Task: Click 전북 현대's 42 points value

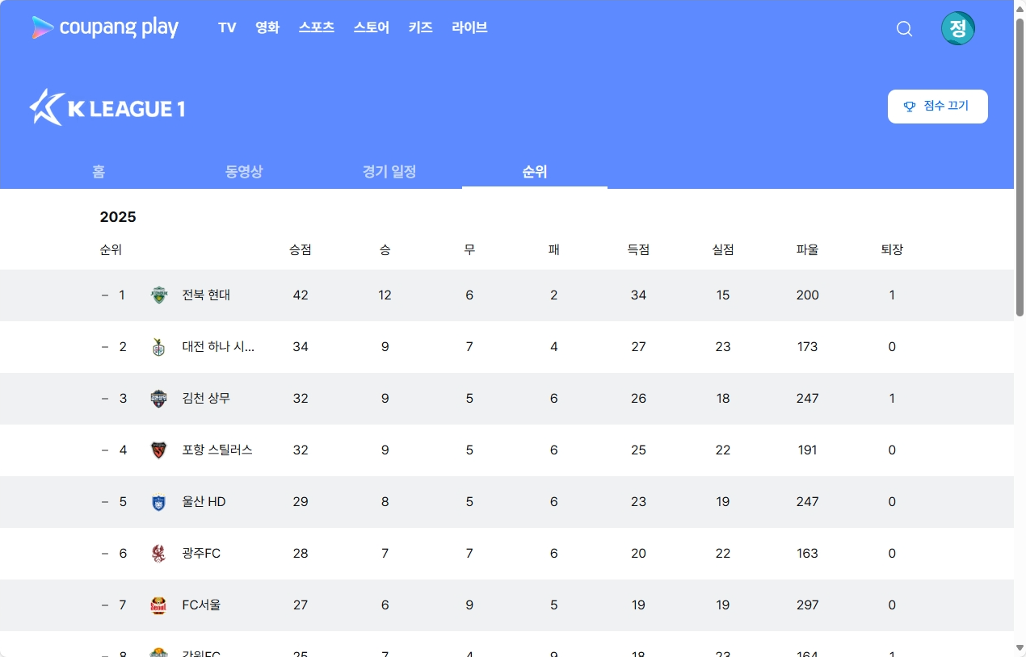Action: point(301,295)
